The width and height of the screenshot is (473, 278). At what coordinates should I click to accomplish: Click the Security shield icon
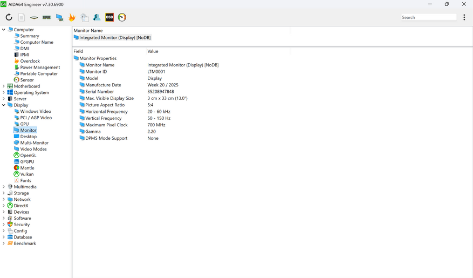(10, 225)
